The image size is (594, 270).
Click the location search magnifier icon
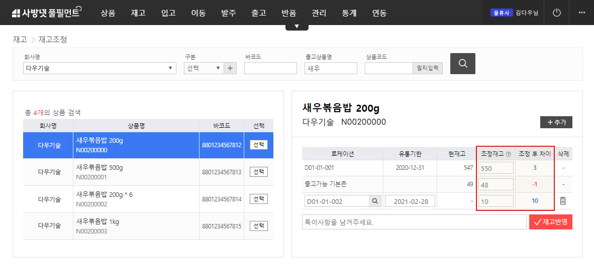(375, 201)
